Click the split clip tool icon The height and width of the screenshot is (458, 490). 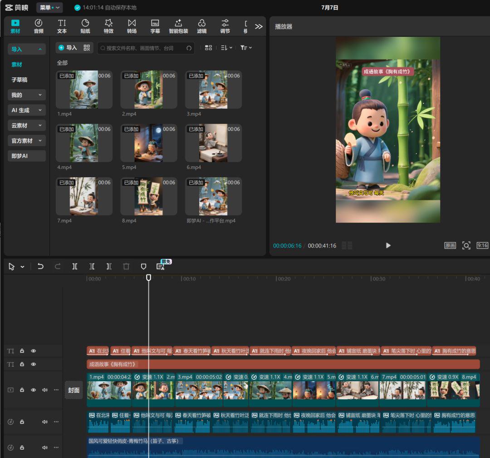click(75, 266)
